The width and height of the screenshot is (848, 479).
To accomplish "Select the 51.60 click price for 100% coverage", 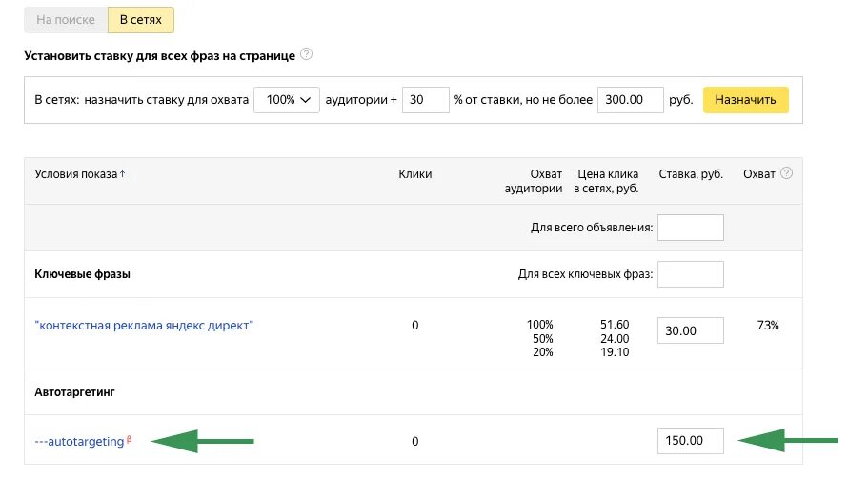I will click(616, 326).
